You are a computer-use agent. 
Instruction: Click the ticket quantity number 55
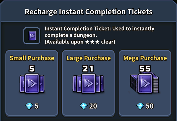(145, 69)
